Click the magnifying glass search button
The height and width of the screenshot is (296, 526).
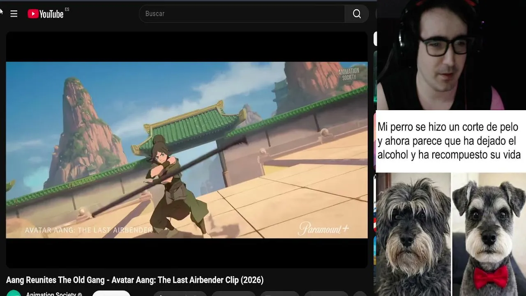tap(357, 14)
